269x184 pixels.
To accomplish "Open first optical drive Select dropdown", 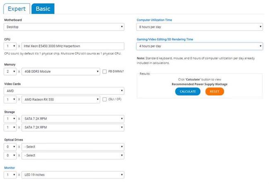I will pyautogui.click(x=73, y=147).
